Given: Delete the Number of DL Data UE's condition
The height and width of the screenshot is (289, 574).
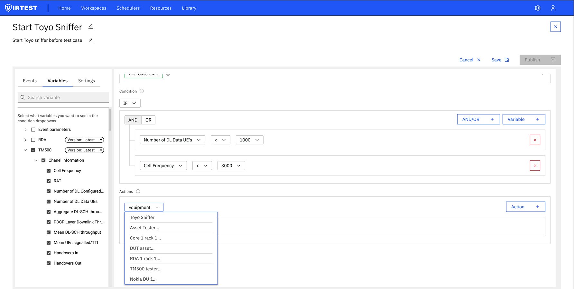Looking at the screenshot, I should [535, 140].
